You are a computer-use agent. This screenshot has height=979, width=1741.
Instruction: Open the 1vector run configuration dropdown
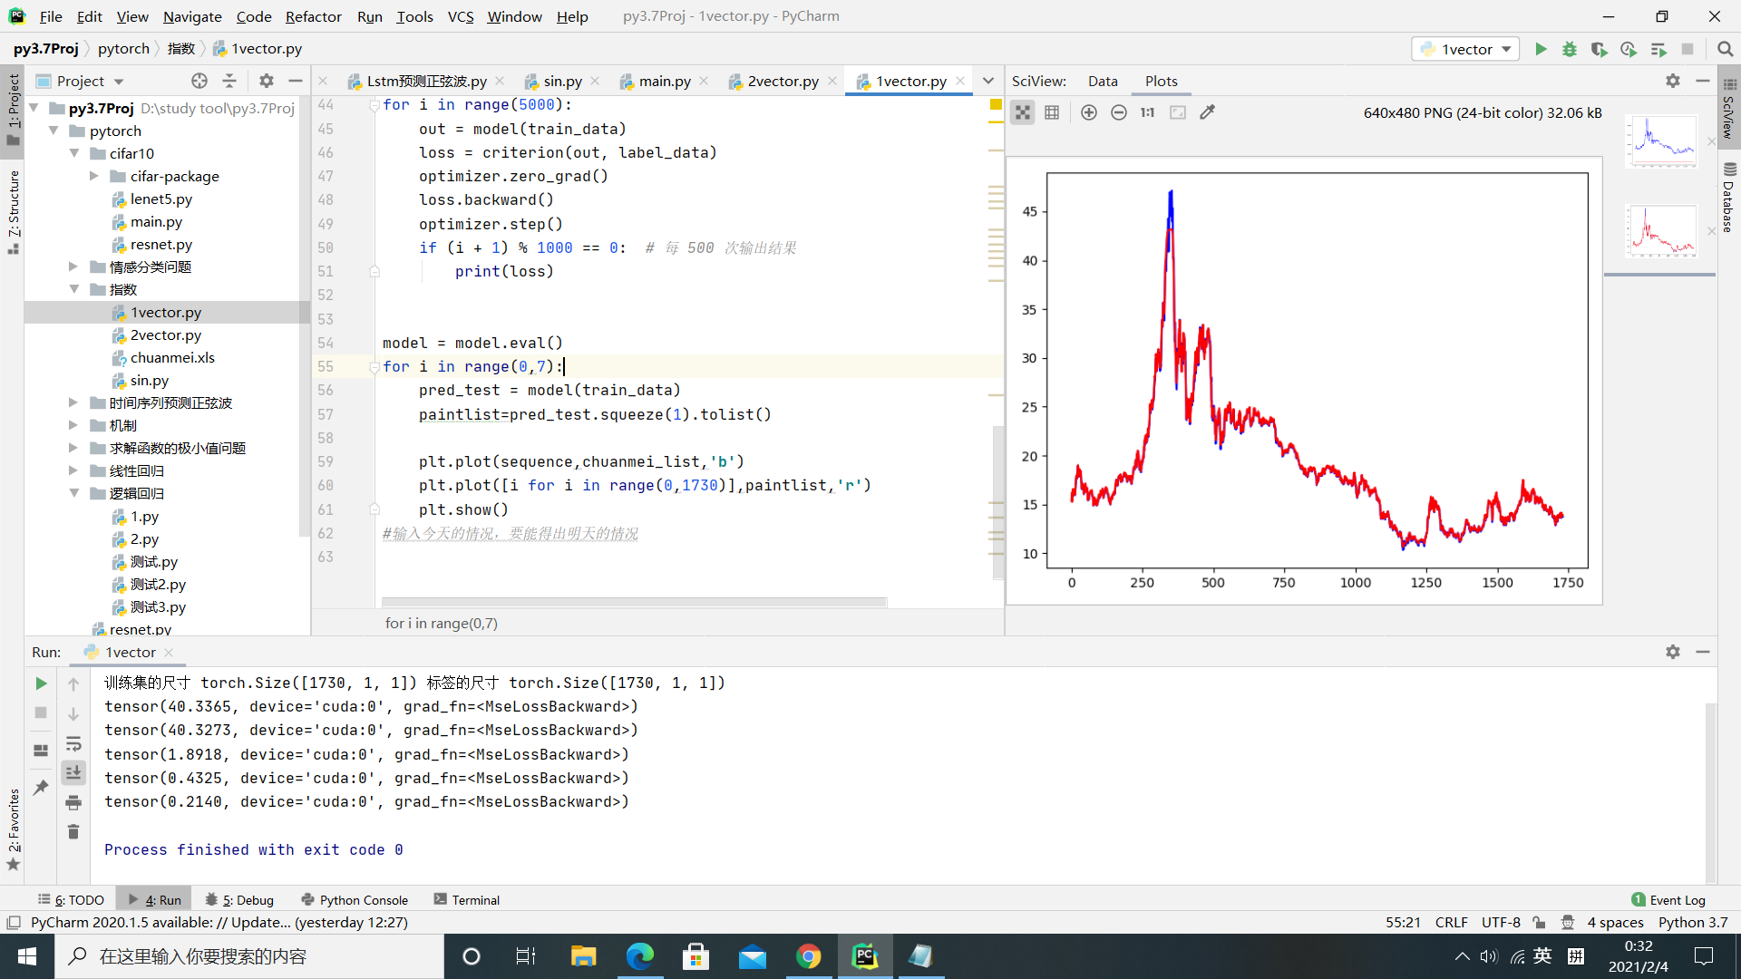(1467, 49)
